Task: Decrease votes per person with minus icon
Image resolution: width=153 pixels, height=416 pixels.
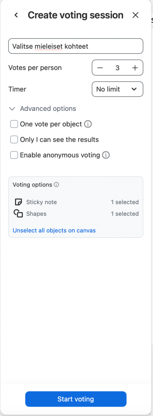Action: click(x=100, y=68)
